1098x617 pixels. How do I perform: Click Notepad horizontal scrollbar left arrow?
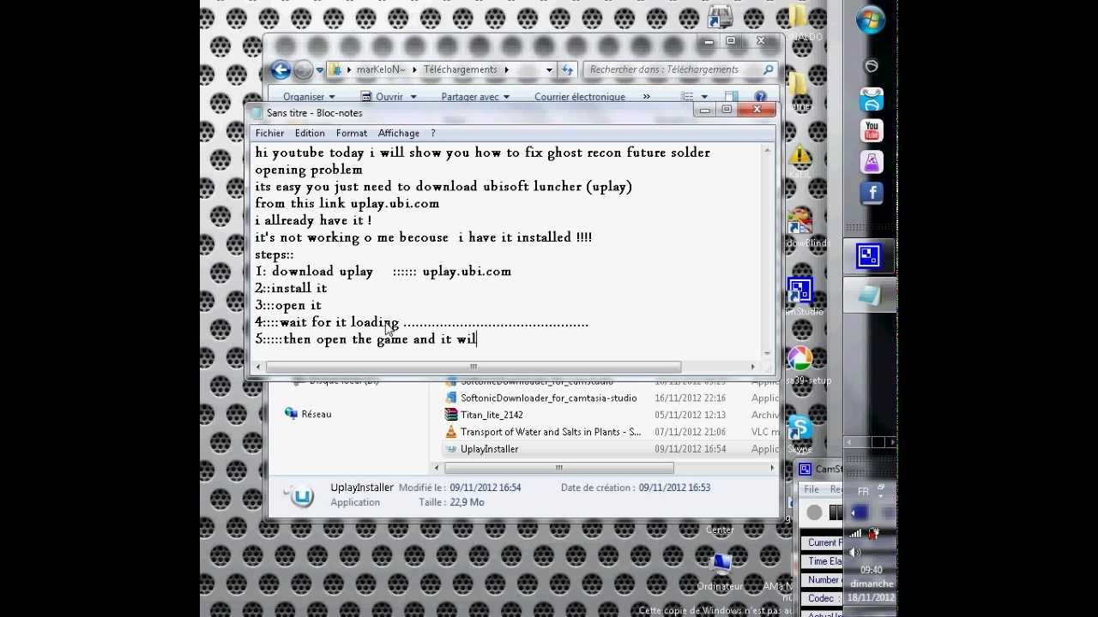(x=259, y=367)
